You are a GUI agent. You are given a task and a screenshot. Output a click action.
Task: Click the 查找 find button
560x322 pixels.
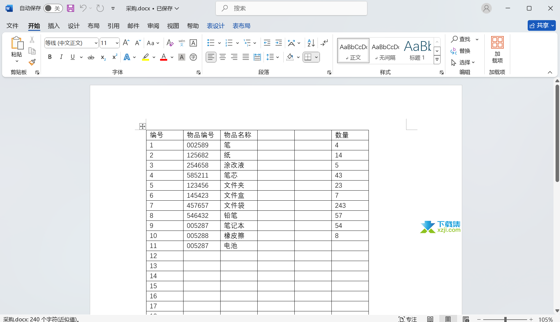(x=461, y=39)
